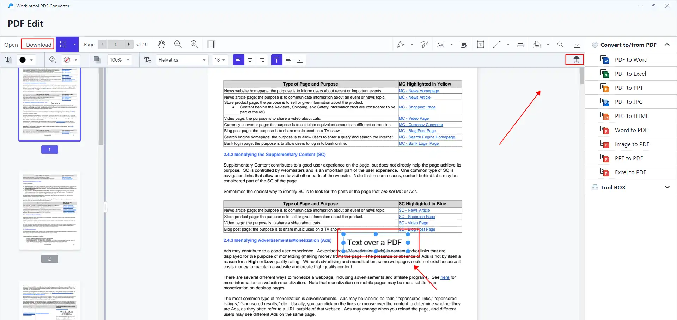This screenshot has height=320, width=677.
Task: Collapse the Convert to/from PDF section
Action: pyautogui.click(x=667, y=44)
